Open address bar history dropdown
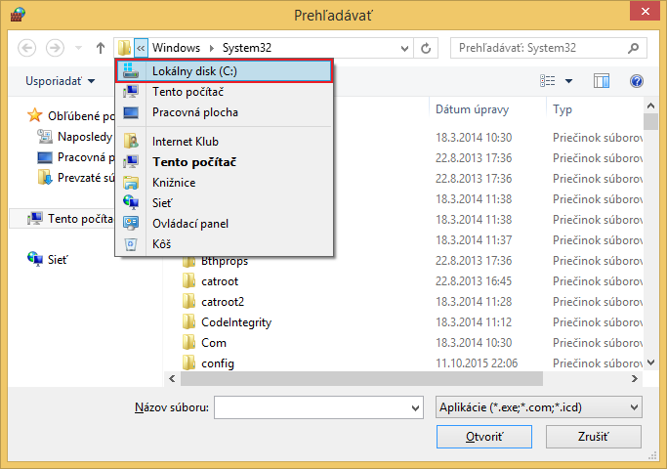The image size is (667, 469). point(404,48)
